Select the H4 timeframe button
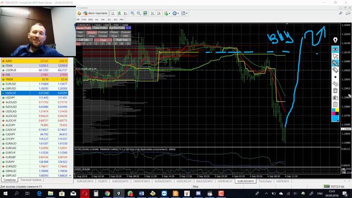This screenshot has height=198, width=352. pyautogui.click(x=103, y=20)
